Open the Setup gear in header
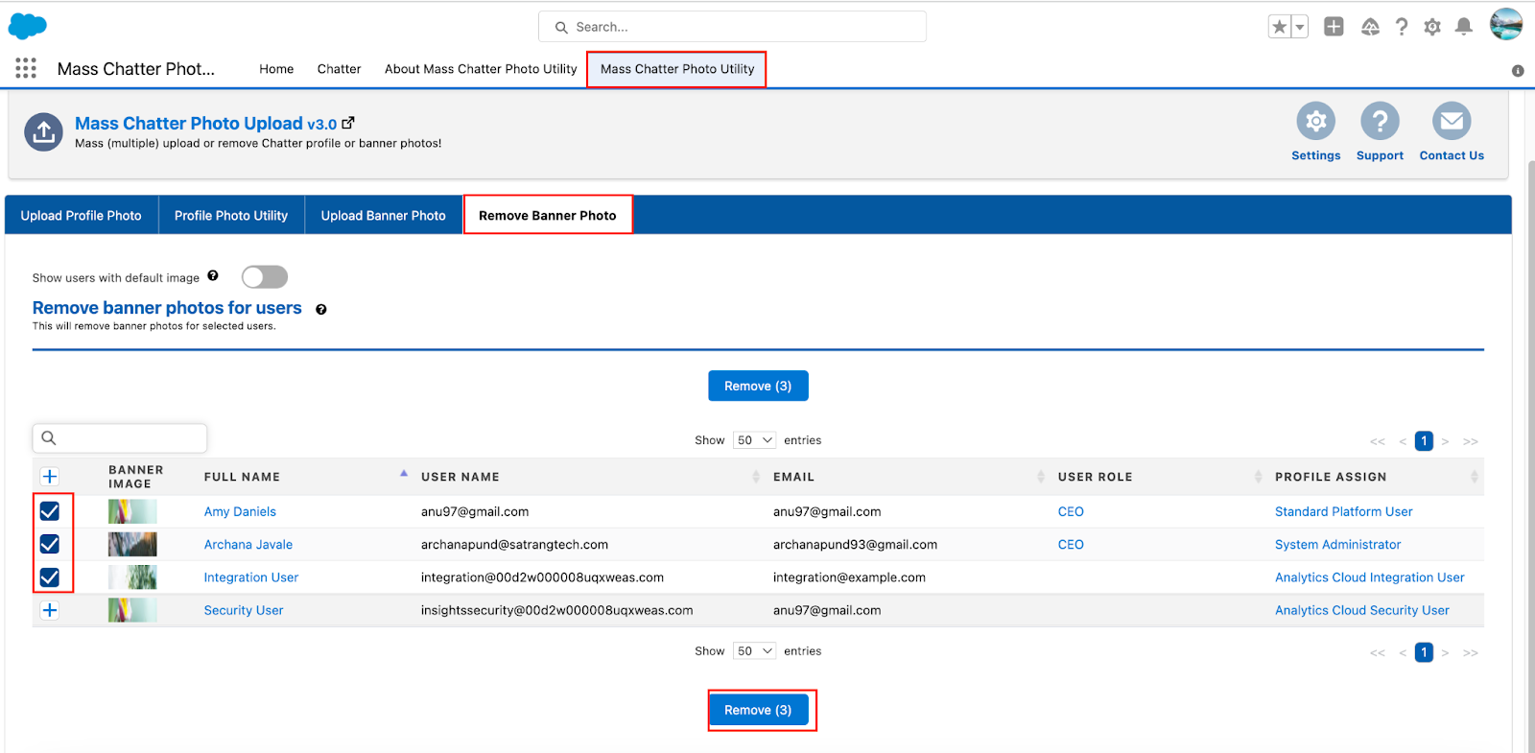The width and height of the screenshot is (1535, 753). (1432, 27)
